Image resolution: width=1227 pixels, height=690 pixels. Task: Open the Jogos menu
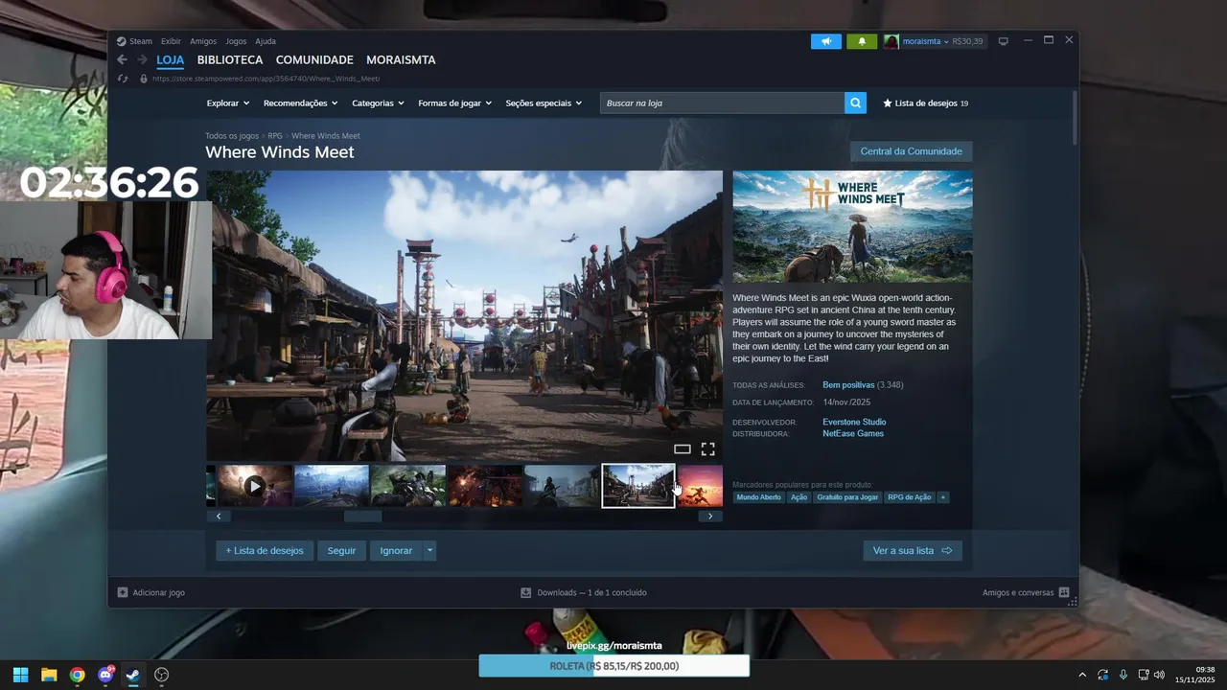pyautogui.click(x=236, y=41)
